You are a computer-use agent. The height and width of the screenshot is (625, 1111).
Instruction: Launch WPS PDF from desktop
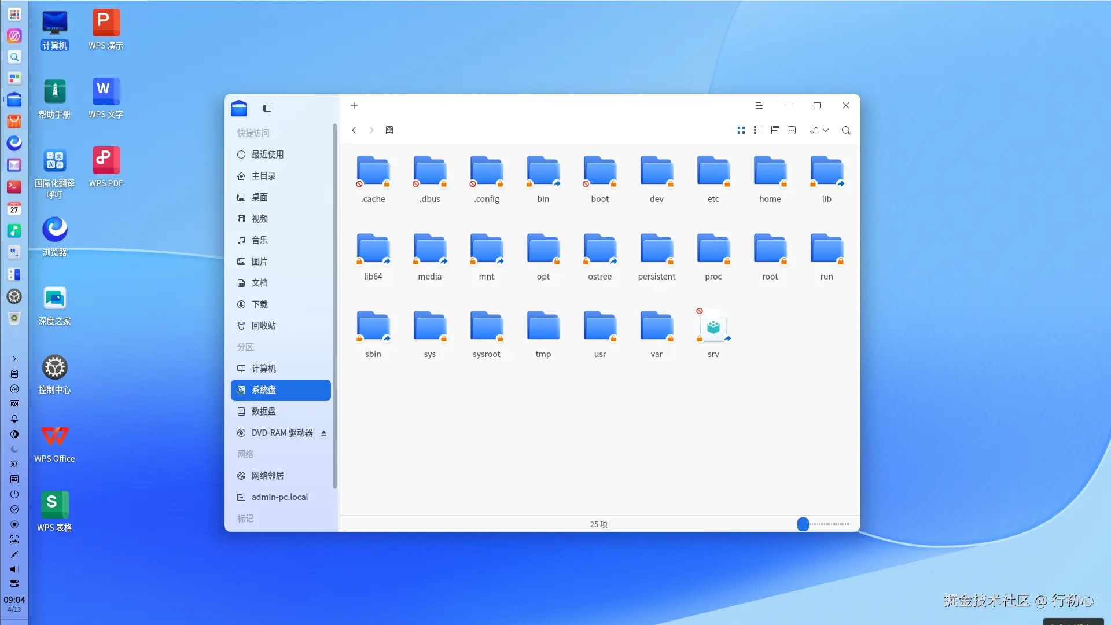(x=106, y=168)
